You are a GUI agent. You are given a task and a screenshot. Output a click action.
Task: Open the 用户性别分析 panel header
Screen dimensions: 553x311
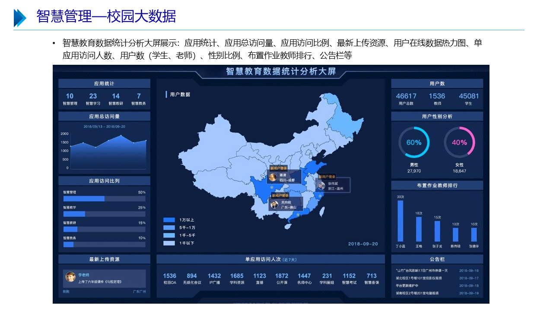[437, 116]
